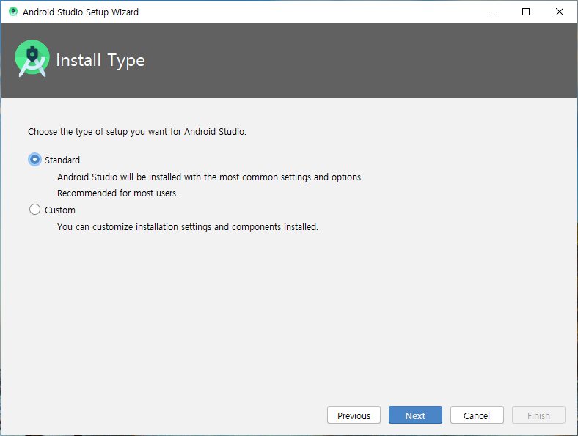Image resolution: width=578 pixels, height=436 pixels.
Task: Click the 'Android Studio Setup Wizard' window title
Action: pyautogui.click(x=81, y=12)
